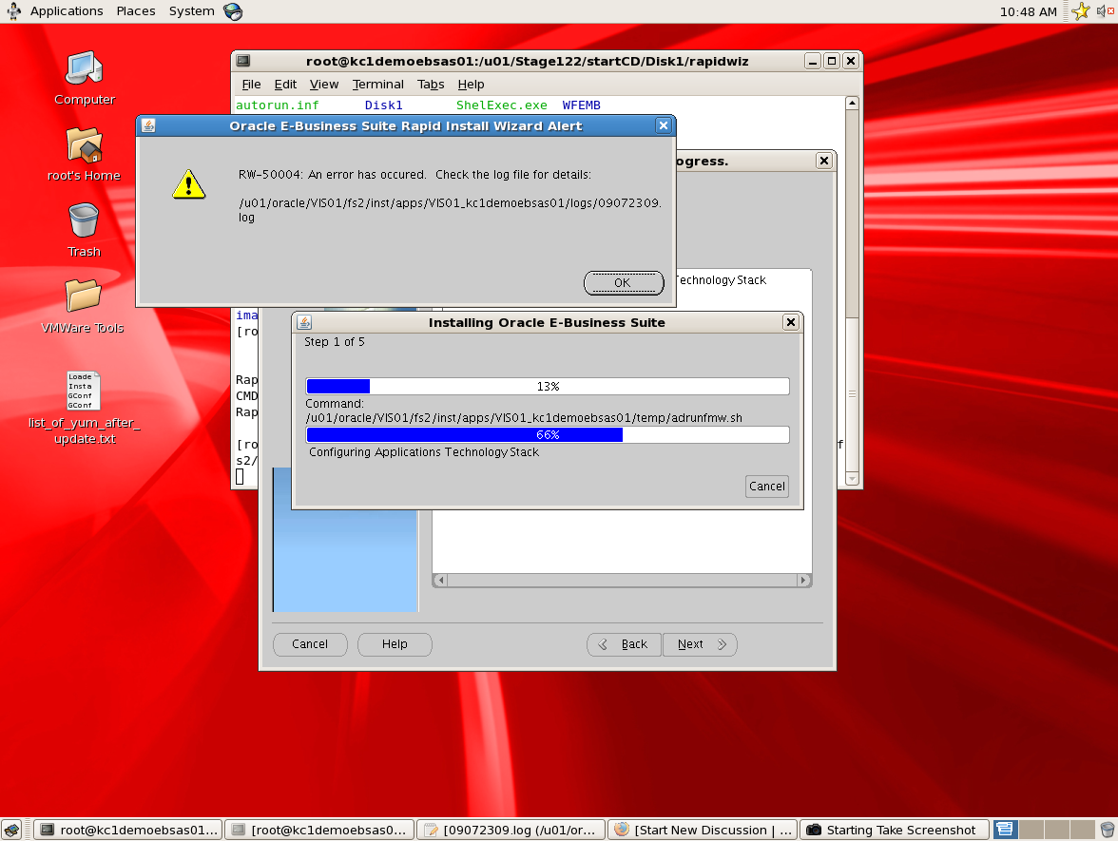
Task: Click the wizard horizontal scrollbar right arrow
Action: (803, 580)
